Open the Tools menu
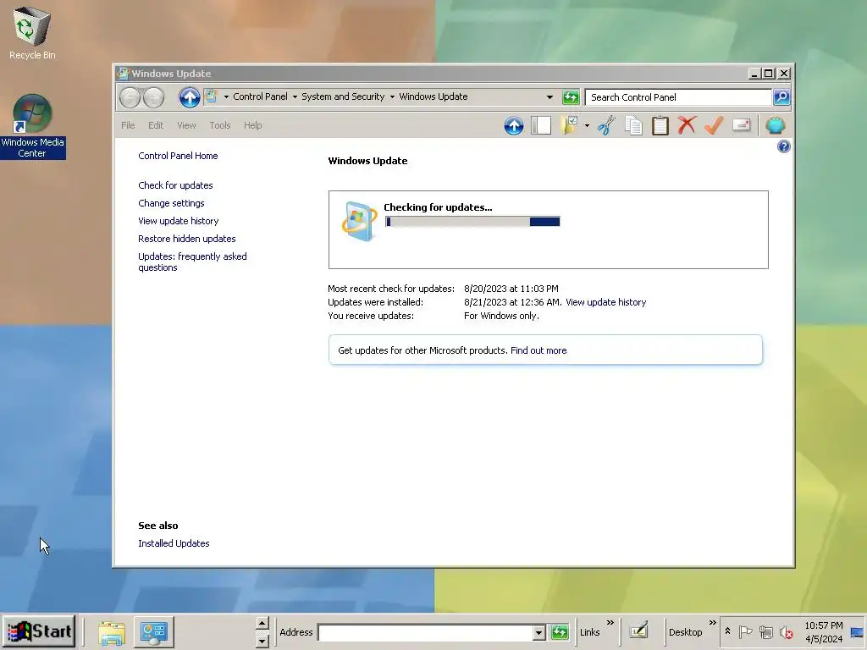Screen dimensions: 867x650 [x=219, y=125]
